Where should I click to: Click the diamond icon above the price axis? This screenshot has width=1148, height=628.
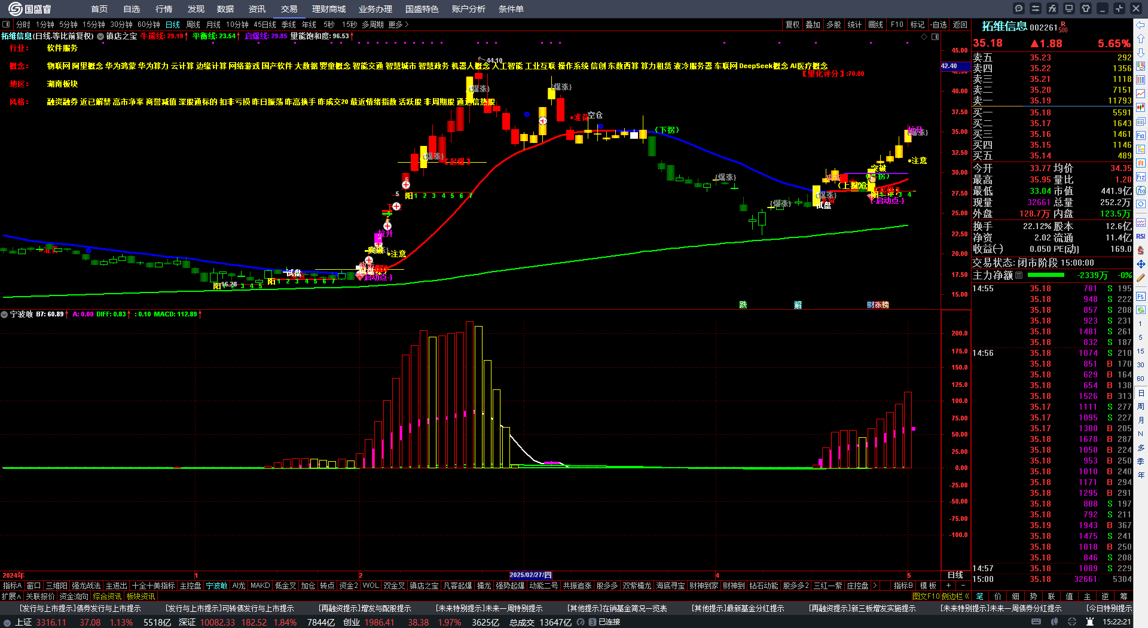tap(924, 36)
